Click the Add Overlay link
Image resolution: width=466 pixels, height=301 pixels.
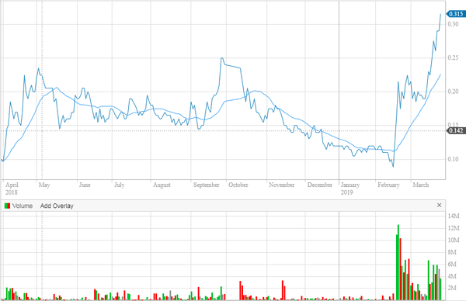click(57, 206)
